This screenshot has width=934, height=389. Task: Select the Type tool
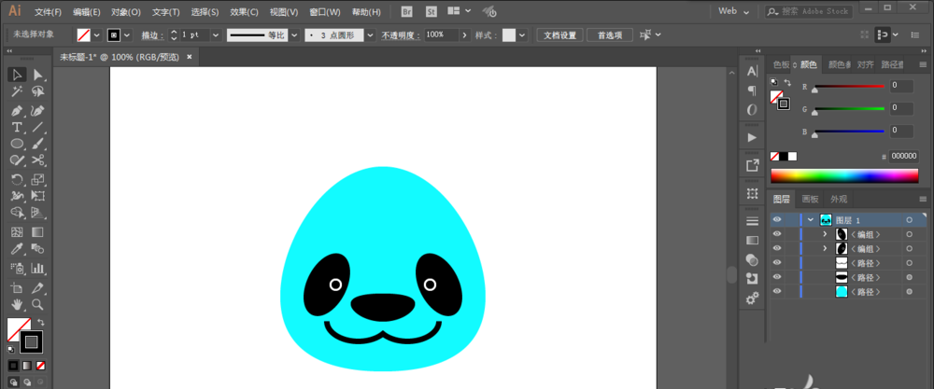pyautogui.click(x=17, y=127)
